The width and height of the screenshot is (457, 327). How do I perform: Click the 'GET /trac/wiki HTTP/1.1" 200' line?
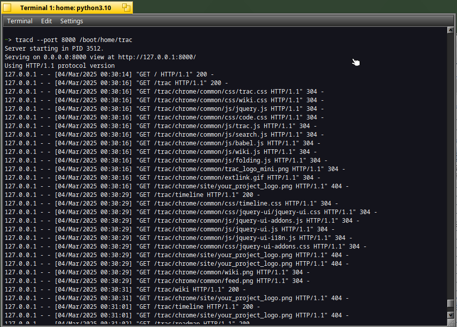click(x=125, y=290)
